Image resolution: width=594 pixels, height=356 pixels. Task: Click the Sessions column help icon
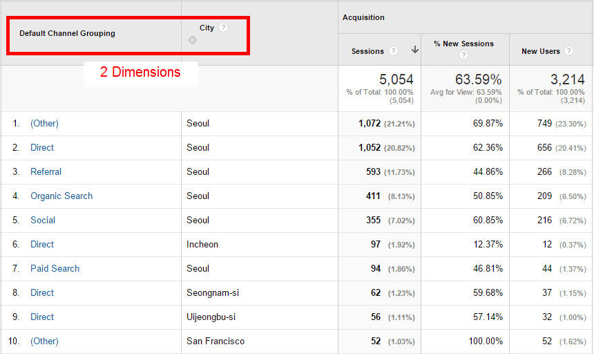click(x=393, y=51)
